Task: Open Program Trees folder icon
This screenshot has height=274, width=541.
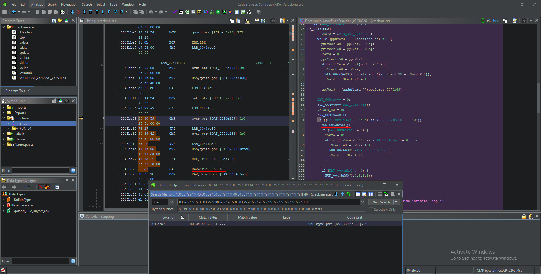Action: (60, 21)
